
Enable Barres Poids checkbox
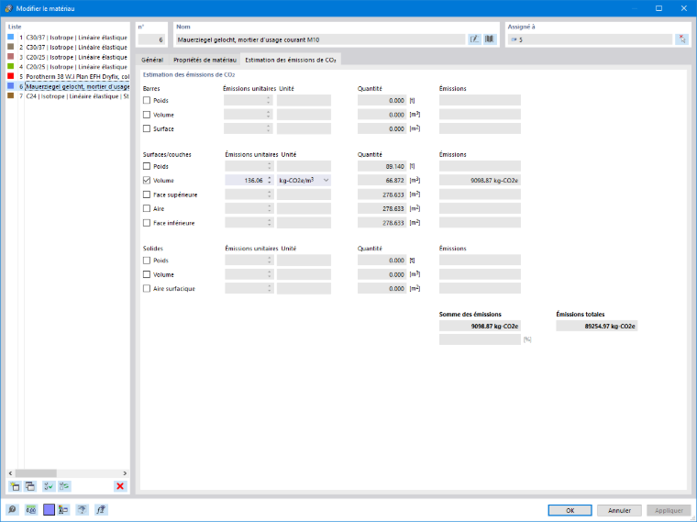point(147,101)
